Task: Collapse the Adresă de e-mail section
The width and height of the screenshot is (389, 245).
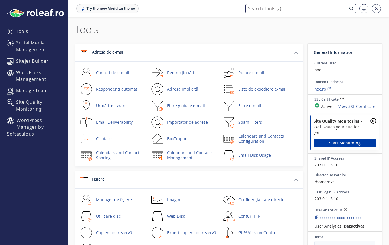Action: (296, 52)
